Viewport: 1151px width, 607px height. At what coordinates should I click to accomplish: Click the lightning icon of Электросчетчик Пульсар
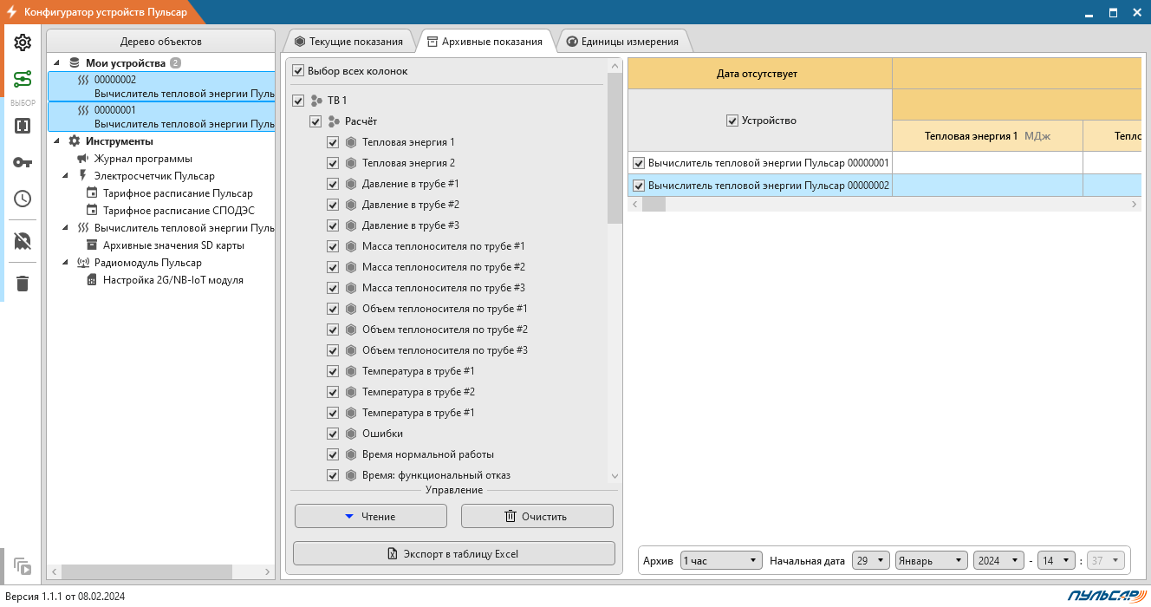click(83, 176)
